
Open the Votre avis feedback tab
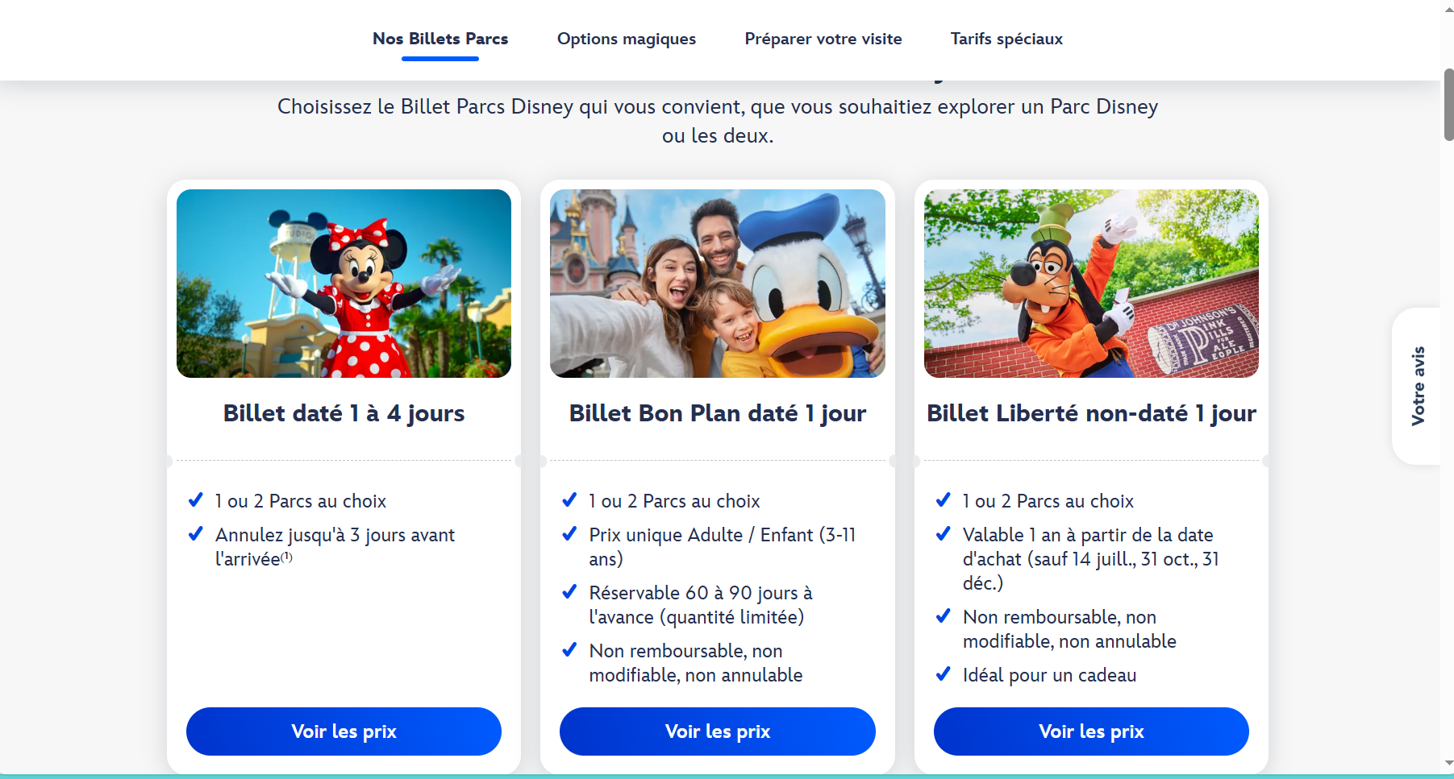tap(1418, 386)
